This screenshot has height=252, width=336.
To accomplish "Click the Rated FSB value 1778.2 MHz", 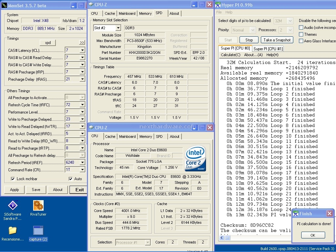I will pyautogui.click(x=131, y=228).
